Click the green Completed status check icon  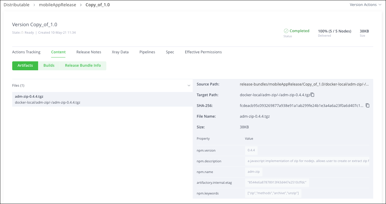pyautogui.click(x=286, y=31)
